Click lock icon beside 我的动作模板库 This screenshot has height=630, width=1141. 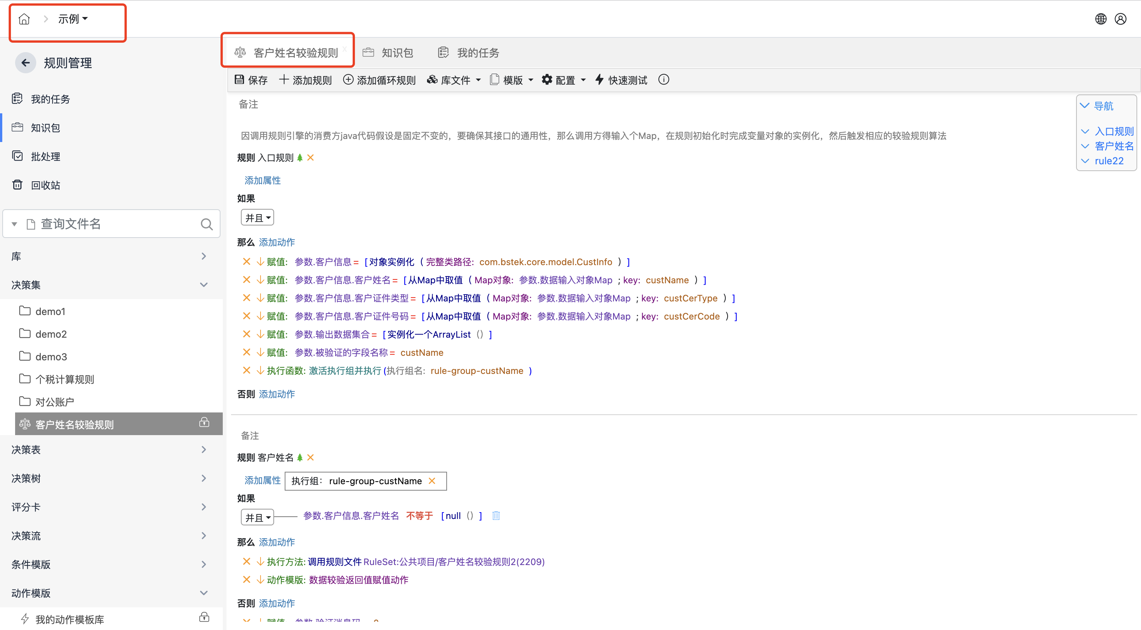coord(204,617)
